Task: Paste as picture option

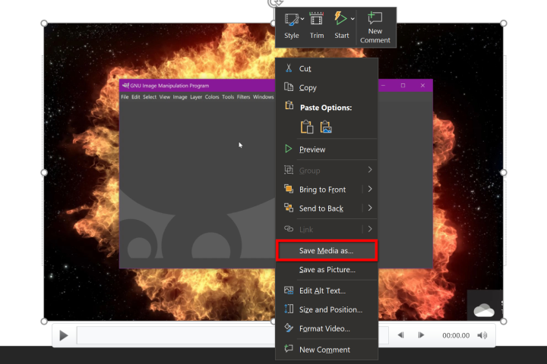Action: coord(326,127)
